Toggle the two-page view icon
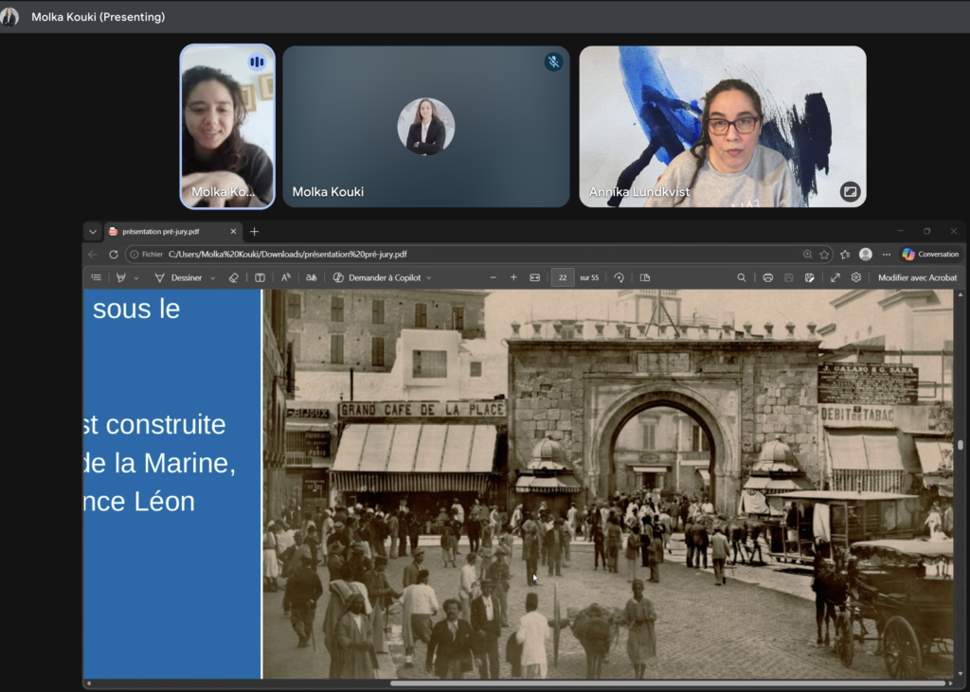Viewport: 970px width, 692px height. pyautogui.click(x=645, y=277)
